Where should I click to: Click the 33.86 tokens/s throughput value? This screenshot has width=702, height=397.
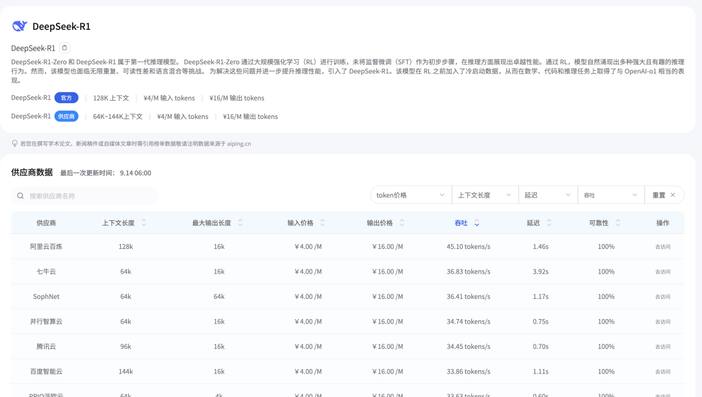point(468,372)
